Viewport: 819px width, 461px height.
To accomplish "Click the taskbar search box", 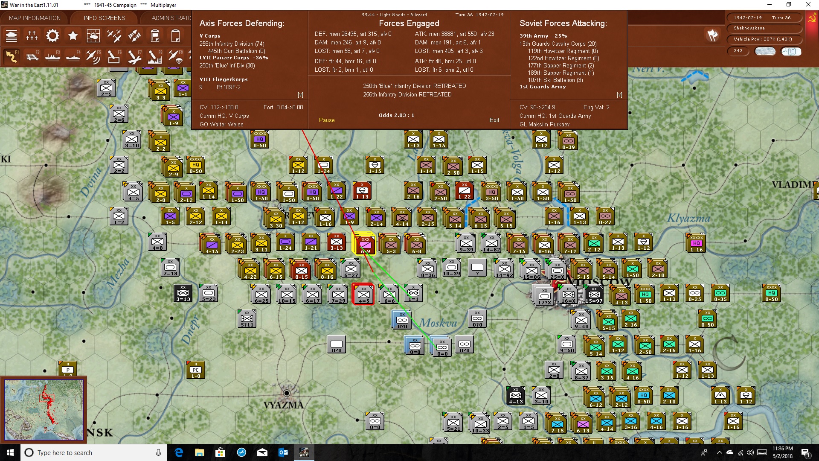I will [94, 452].
